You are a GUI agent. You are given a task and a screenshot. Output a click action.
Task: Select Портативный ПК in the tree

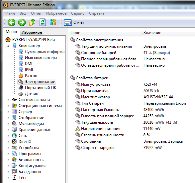click(41, 88)
